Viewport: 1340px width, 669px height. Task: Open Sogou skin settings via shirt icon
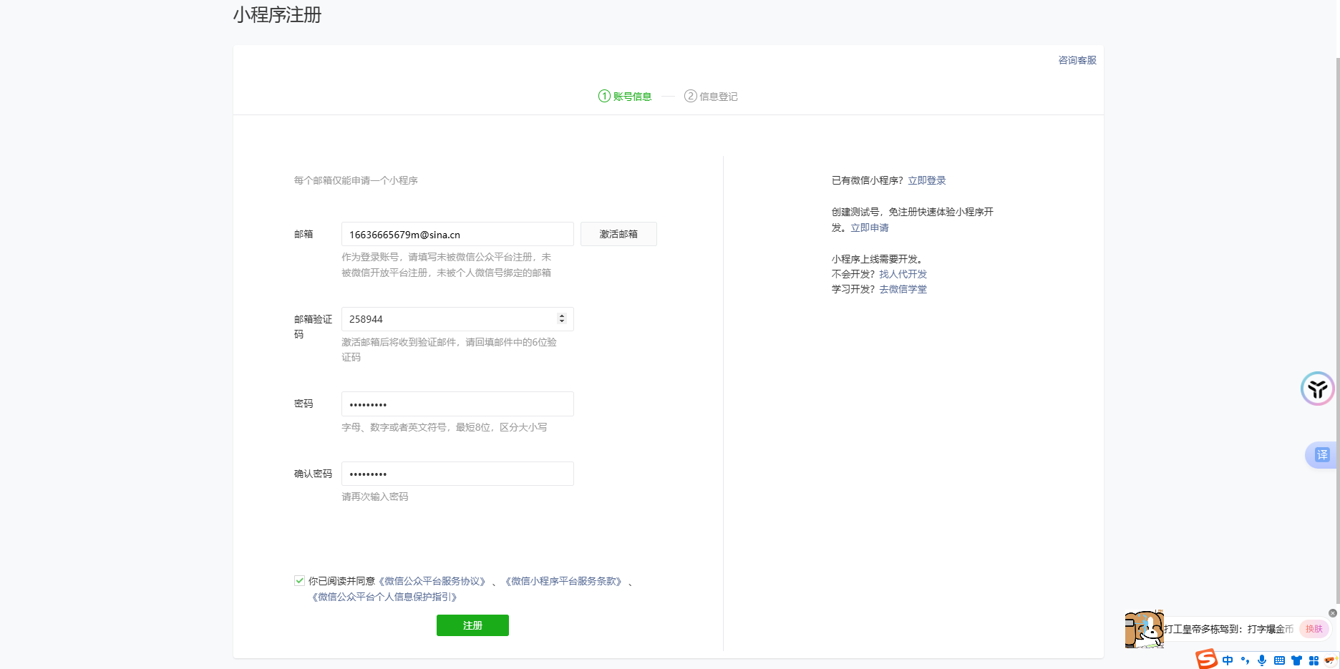[1297, 660]
